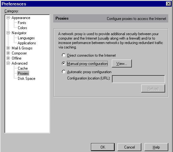
Task: Expand the Offline category
Action: click(x=8, y=58)
